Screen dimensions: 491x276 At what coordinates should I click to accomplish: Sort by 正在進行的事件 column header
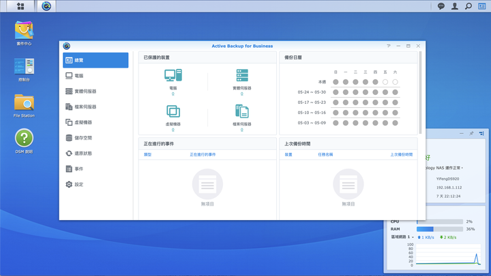[203, 154]
